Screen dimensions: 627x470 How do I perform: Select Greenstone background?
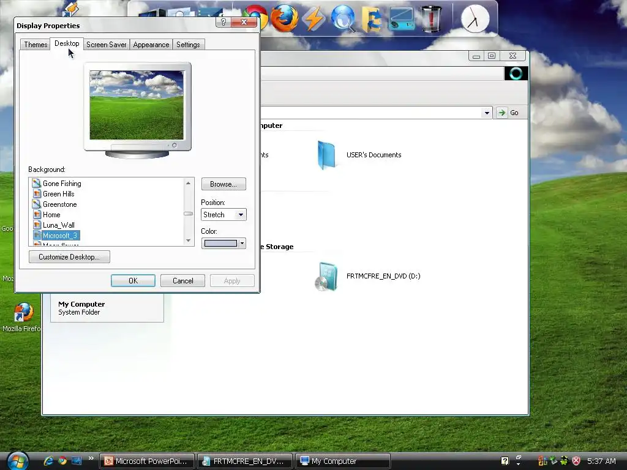(59, 204)
